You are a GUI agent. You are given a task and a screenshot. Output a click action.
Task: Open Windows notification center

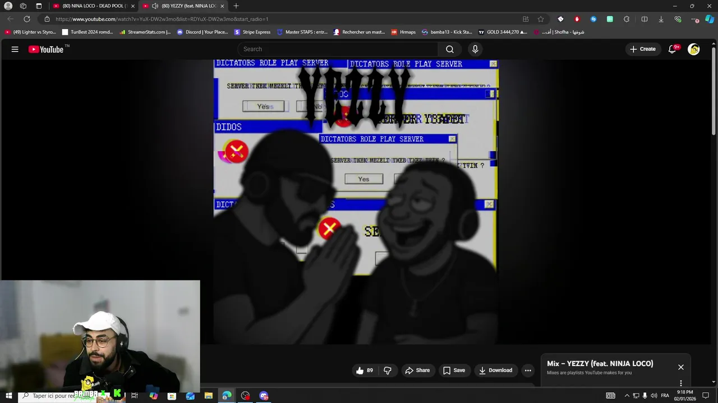[x=706, y=396]
